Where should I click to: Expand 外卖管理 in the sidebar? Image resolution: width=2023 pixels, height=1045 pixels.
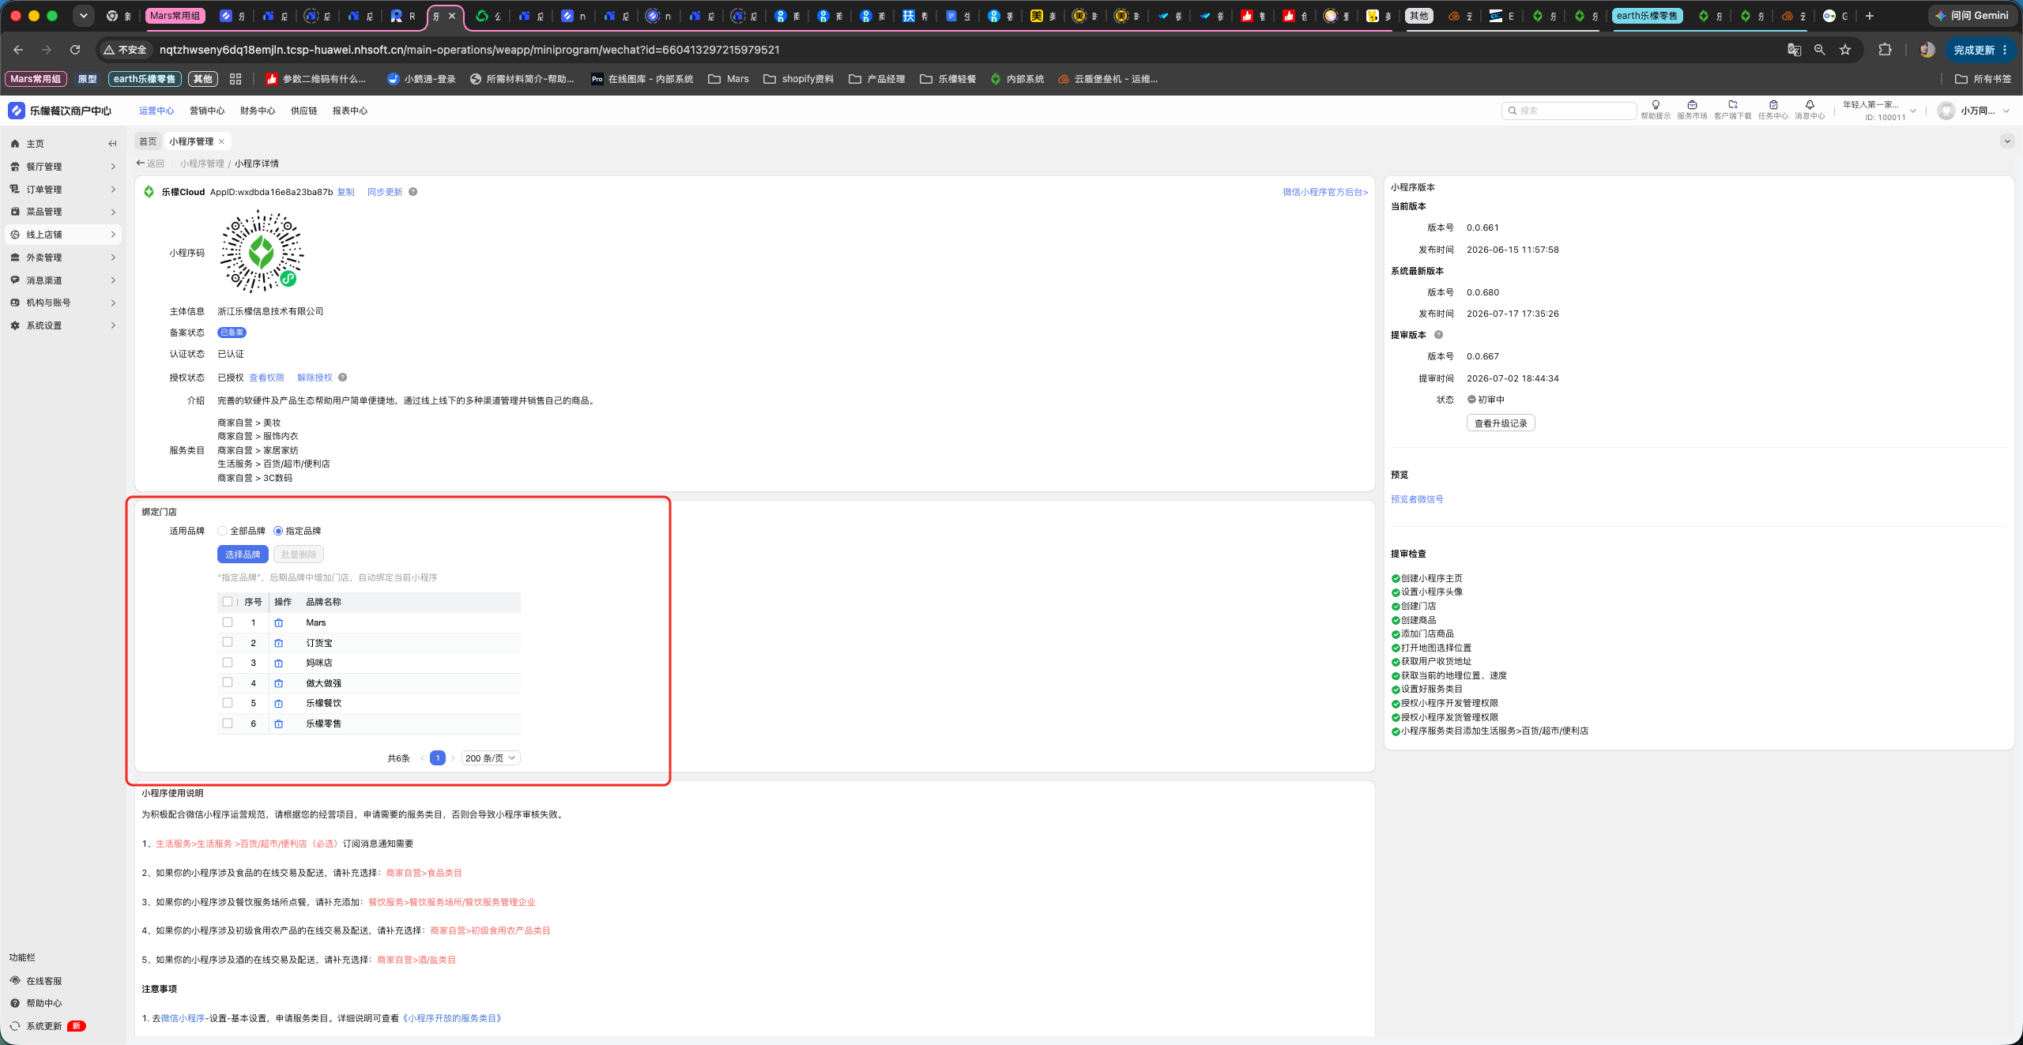(x=63, y=257)
